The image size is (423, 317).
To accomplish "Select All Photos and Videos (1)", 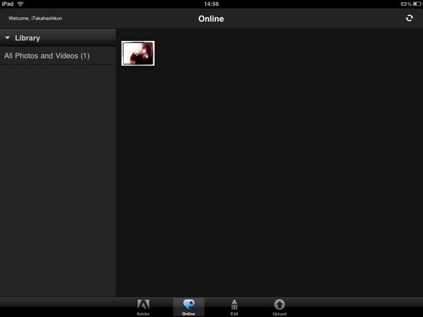I will tap(58, 55).
